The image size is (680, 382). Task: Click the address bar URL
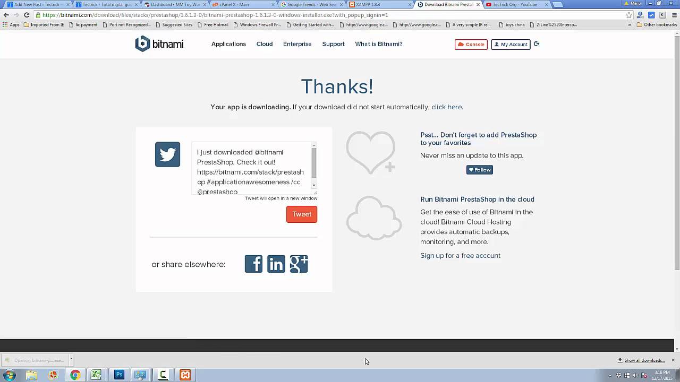click(215, 15)
